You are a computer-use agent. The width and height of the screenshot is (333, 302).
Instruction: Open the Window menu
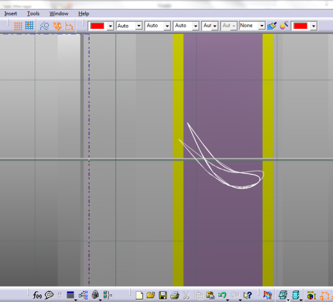click(x=59, y=13)
